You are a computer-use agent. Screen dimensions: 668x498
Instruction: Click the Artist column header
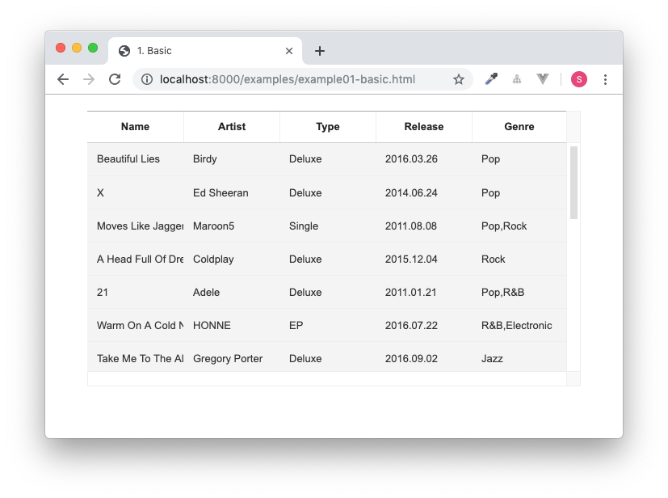[231, 127]
